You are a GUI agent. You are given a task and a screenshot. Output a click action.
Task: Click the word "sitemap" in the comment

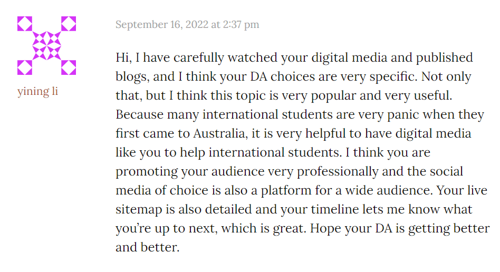pos(139,209)
